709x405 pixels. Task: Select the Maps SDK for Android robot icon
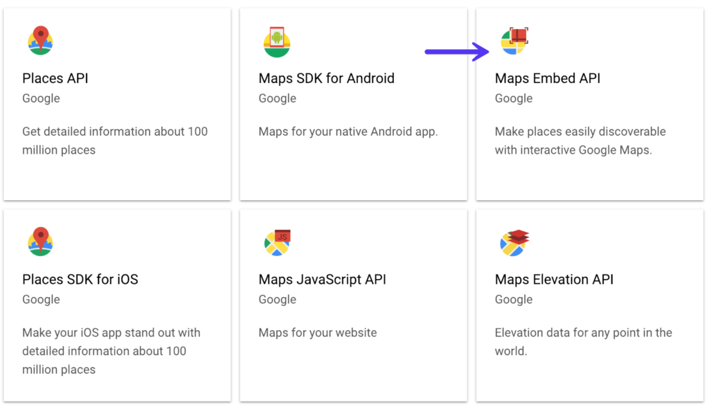coord(276,39)
